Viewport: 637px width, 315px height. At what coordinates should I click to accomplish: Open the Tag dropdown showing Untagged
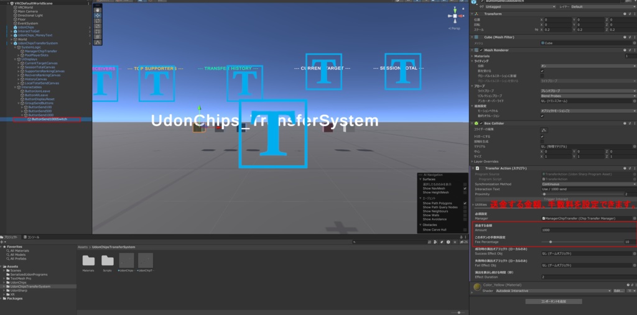(x=521, y=7)
